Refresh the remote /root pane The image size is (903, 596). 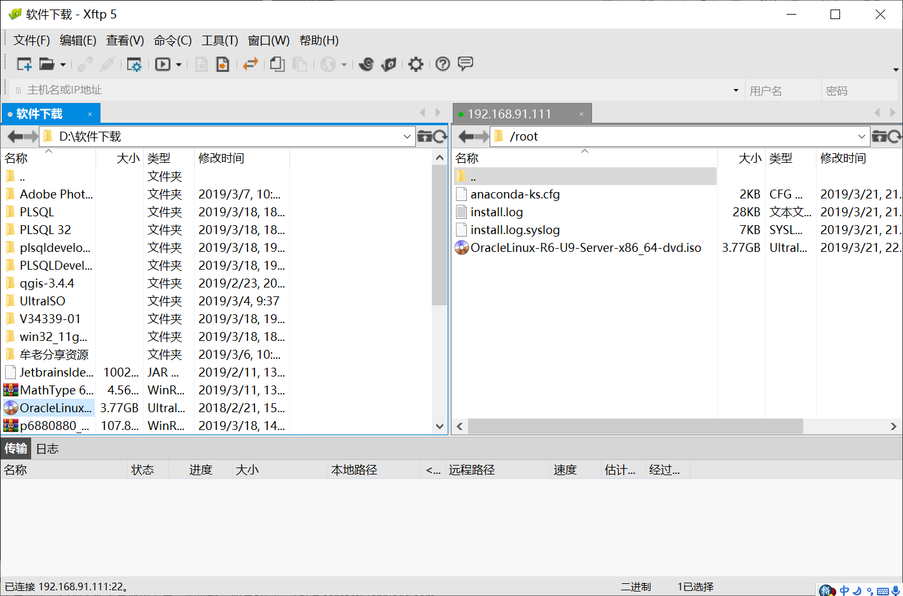[895, 136]
